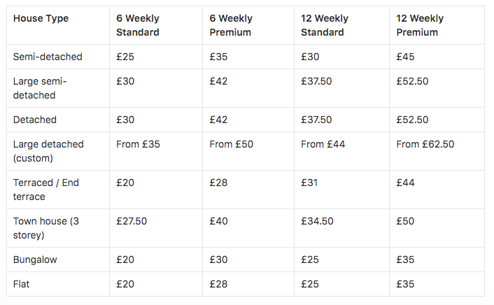The image size is (494, 305).
Task: Select the £45 Semi-detached price
Action: 405,57
